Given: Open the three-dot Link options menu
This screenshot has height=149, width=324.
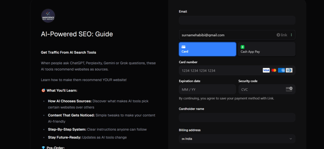Looking at the screenshot, I should (x=291, y=35).
